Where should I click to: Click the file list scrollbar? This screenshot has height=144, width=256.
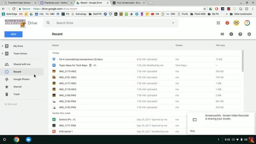click(243, 61)
